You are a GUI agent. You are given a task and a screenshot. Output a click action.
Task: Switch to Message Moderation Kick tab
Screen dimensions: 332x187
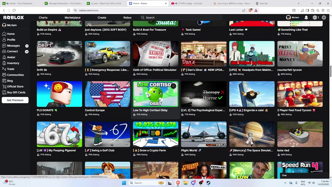63,3
